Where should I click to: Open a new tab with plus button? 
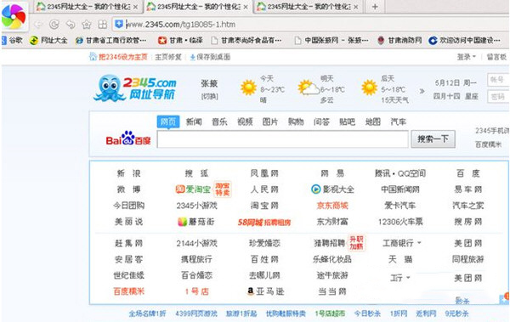pos(375,7)
